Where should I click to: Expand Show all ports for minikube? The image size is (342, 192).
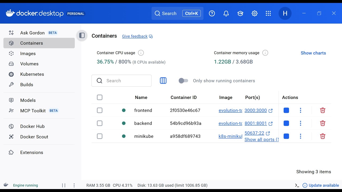[x=262, y=139]
